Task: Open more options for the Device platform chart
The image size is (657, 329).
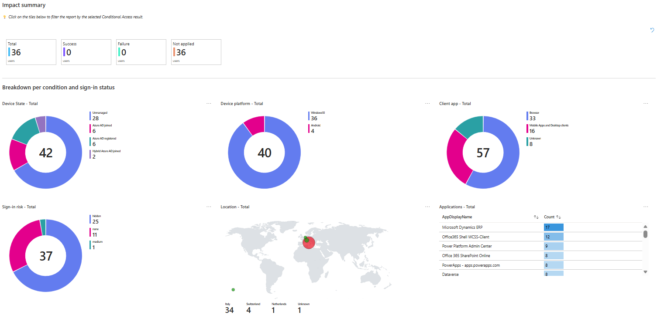Action: pos(427,103)
